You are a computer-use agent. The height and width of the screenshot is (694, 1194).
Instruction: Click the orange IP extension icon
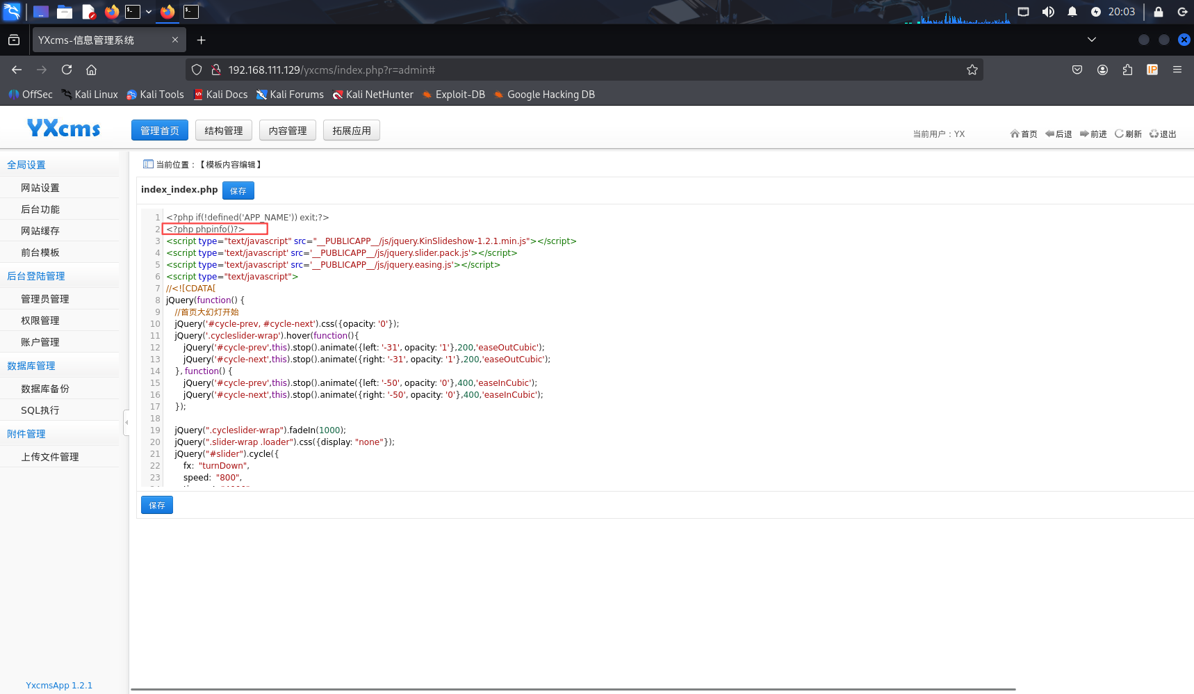1152,70
